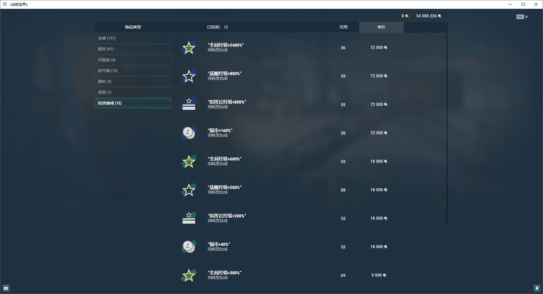543x294 pixels.
Task: Minimize the 战舰世界 window
Action: tap(510, 4)
